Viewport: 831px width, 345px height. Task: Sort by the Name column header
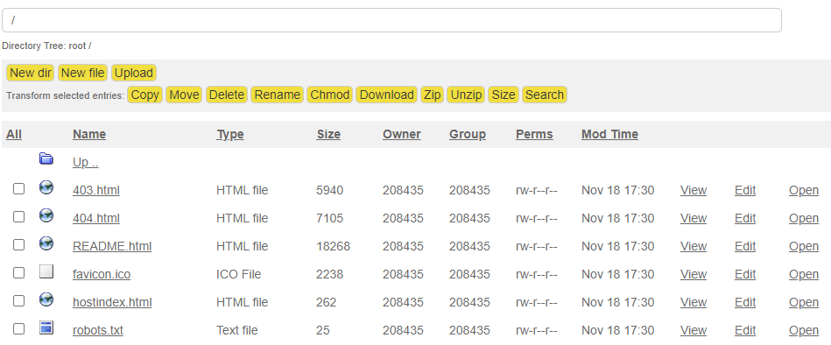(x=89, y=135)
